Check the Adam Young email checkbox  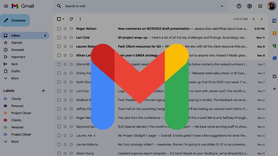click(x=59, y=153)
